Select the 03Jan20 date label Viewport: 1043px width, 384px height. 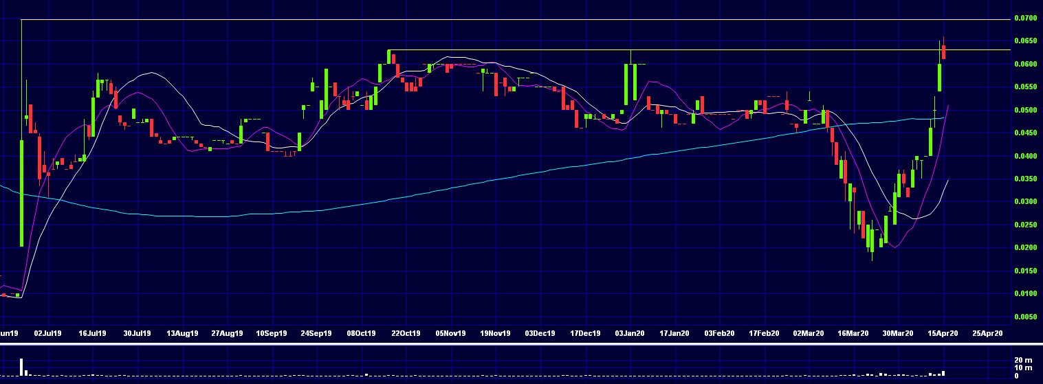(630, 333)
